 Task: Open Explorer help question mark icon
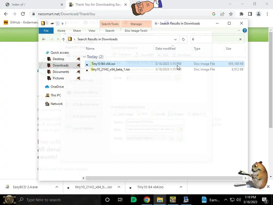pos(245,30)
